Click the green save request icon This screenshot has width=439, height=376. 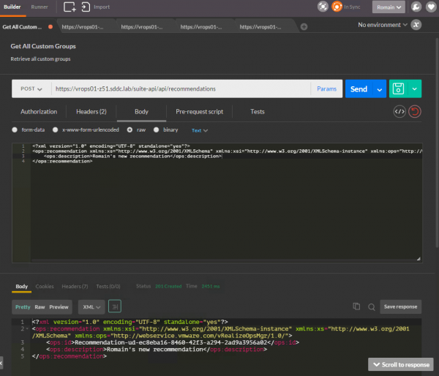click(399, 89)
